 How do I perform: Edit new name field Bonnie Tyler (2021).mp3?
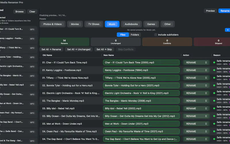tap(141, 85)
